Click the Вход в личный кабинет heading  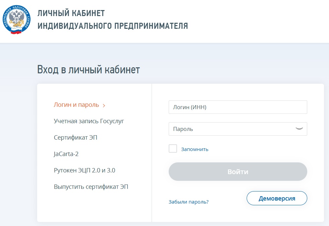[x=88, y=70]
